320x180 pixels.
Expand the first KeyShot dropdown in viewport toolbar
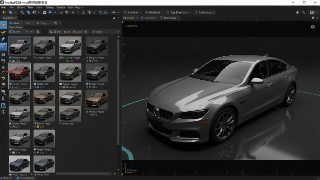[140, 12]
